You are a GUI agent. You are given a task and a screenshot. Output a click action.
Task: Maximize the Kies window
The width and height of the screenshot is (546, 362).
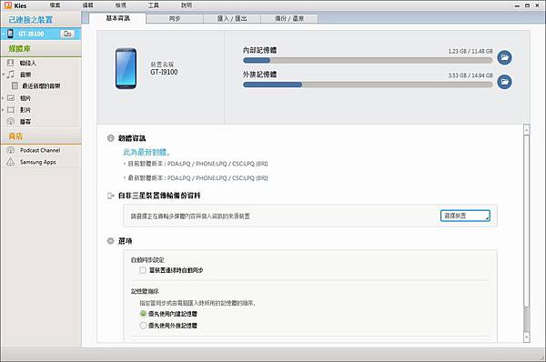tap(527, 5)
